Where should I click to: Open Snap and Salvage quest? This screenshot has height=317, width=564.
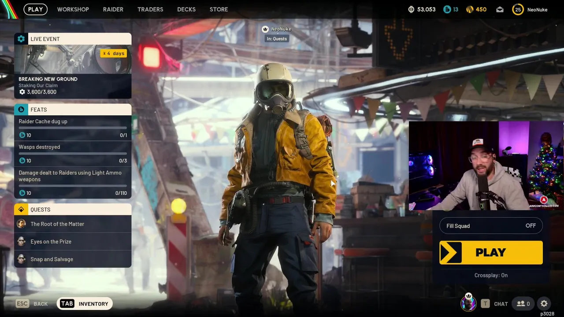73,259
